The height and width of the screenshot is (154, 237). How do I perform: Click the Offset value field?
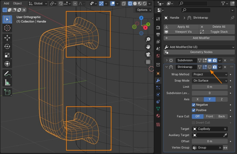click(210, 141)
